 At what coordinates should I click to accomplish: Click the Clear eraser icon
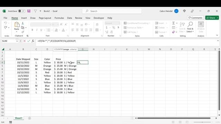(x=173, y=32)
